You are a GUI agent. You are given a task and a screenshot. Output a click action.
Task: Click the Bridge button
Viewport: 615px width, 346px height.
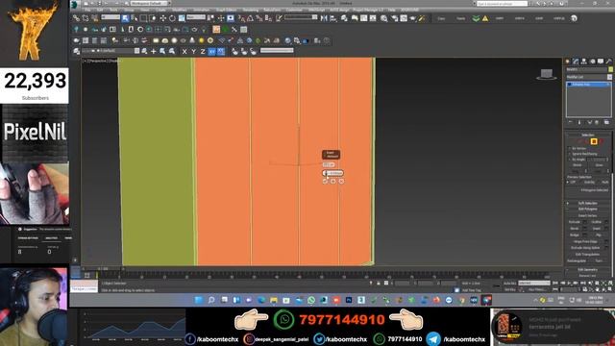point(575,235)
